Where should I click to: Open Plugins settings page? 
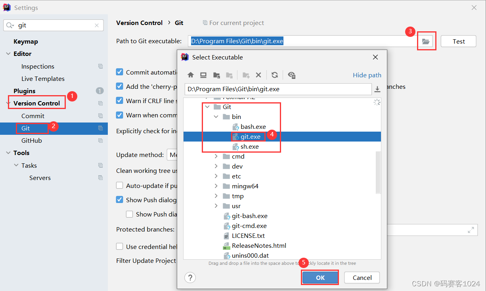coord(25,91)
